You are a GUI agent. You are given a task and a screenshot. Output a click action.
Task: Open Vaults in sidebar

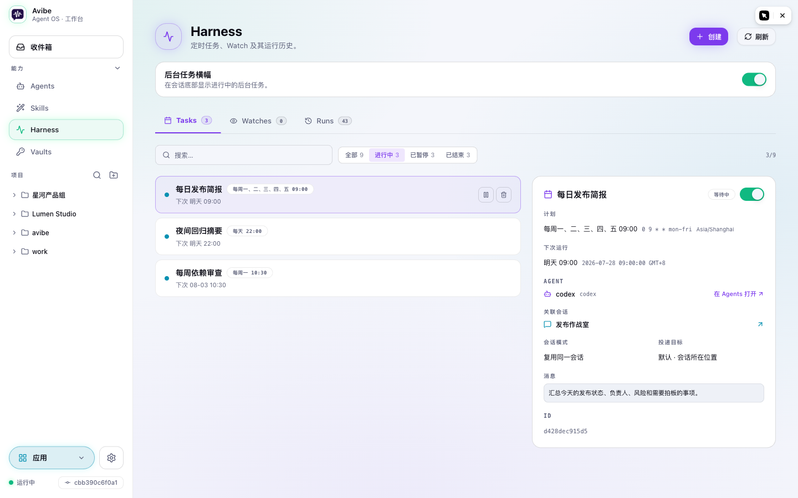click(x=66, y=152)
